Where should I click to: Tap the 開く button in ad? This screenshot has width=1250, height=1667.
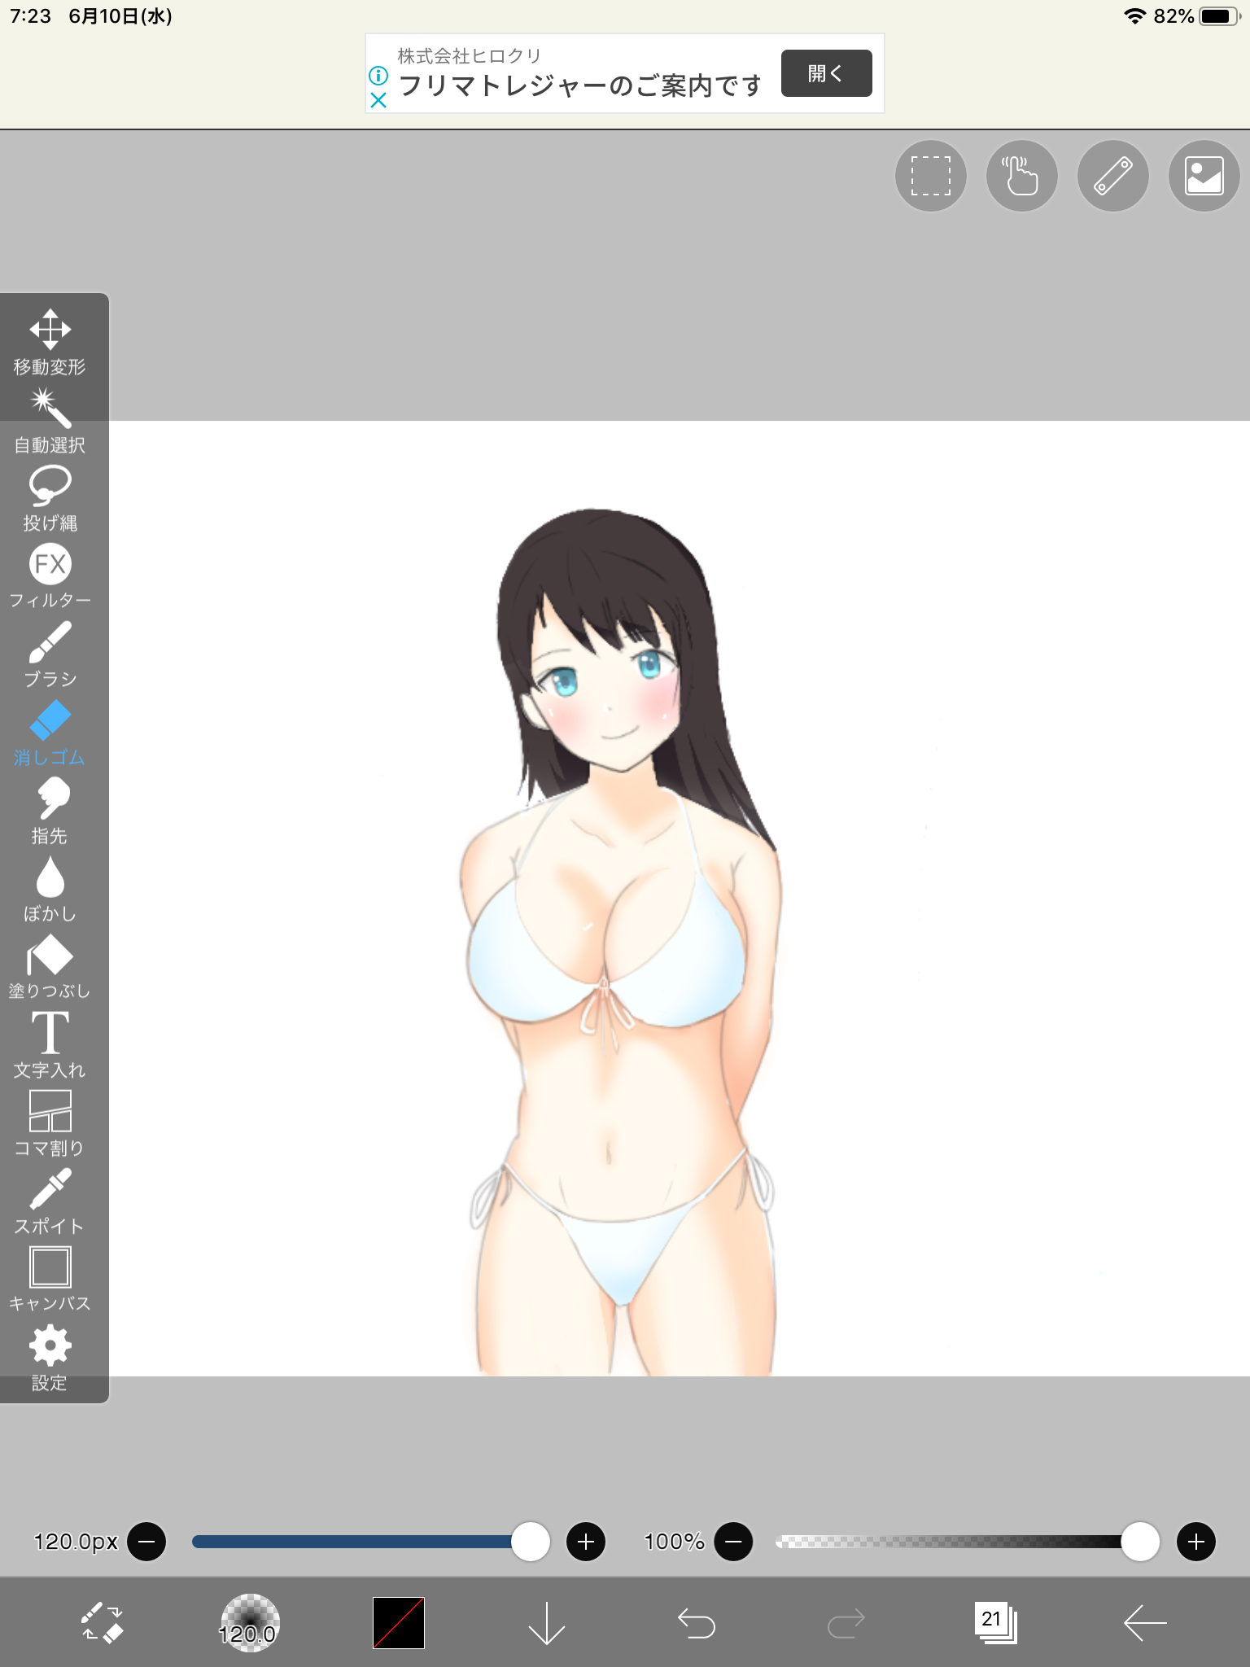click(x=826, y=73)
